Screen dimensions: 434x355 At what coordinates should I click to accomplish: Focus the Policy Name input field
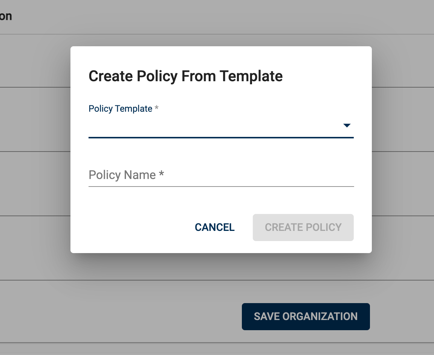(x=221, y=175)
